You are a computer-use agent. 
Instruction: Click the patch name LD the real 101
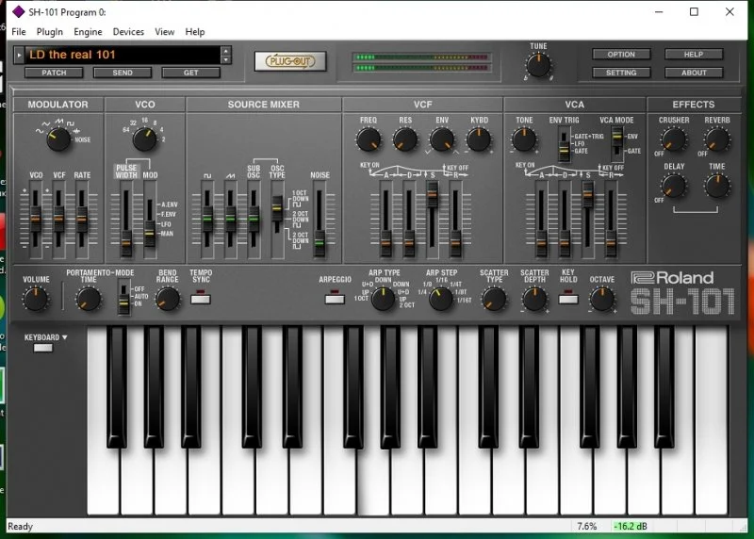click(x=73, y=55)
